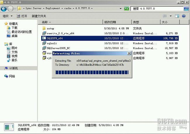Click the folder icon in the address bar
This screenshot has width=190, height=134.
coord(19,8)
